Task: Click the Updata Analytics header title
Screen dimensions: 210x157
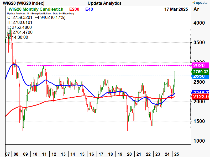Action: 104,3
